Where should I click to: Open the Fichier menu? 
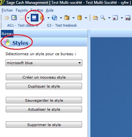tap(7, 10)
